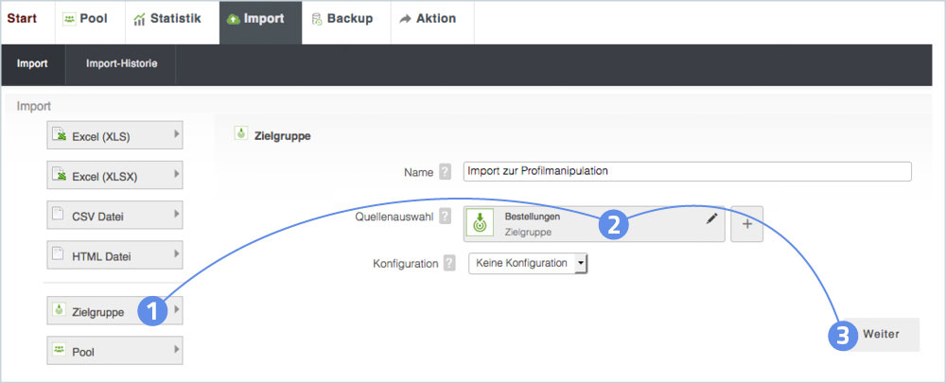Click the plus icon to add source

pos(746,224)
